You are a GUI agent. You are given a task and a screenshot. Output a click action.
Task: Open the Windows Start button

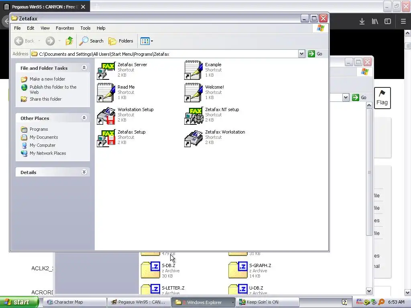pos(19,302)
